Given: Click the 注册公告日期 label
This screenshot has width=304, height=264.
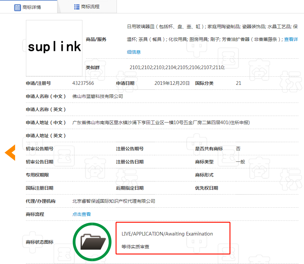Looking at the screenshot, I should point(130,162).
